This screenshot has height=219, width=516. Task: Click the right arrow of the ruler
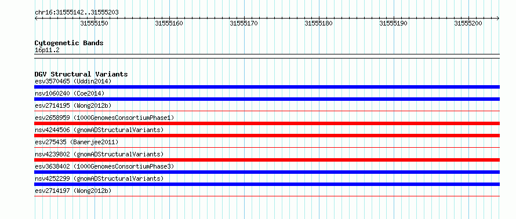[x=498, y=18]
